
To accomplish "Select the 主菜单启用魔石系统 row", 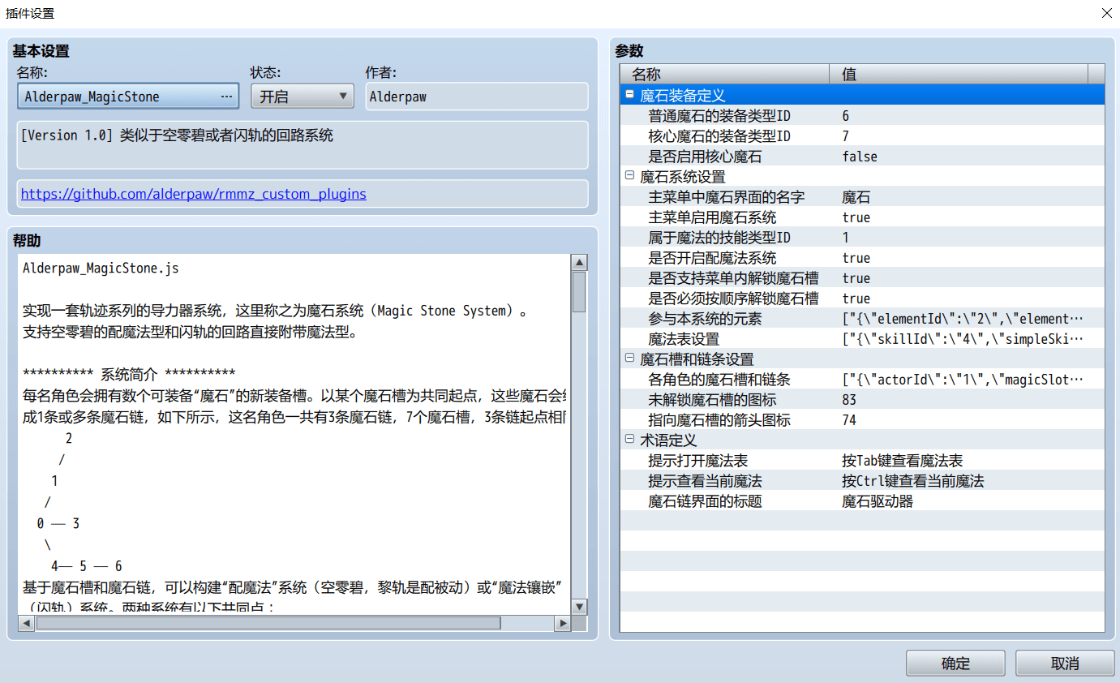I will 862,217.
